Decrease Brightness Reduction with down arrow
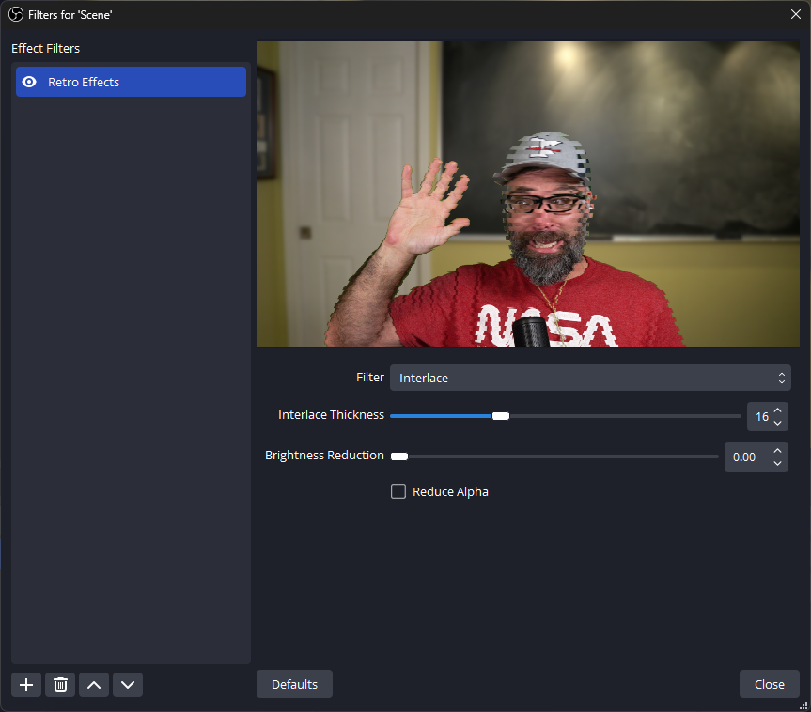The width and height of the screenshot is (811, 712). click(778, 463)
